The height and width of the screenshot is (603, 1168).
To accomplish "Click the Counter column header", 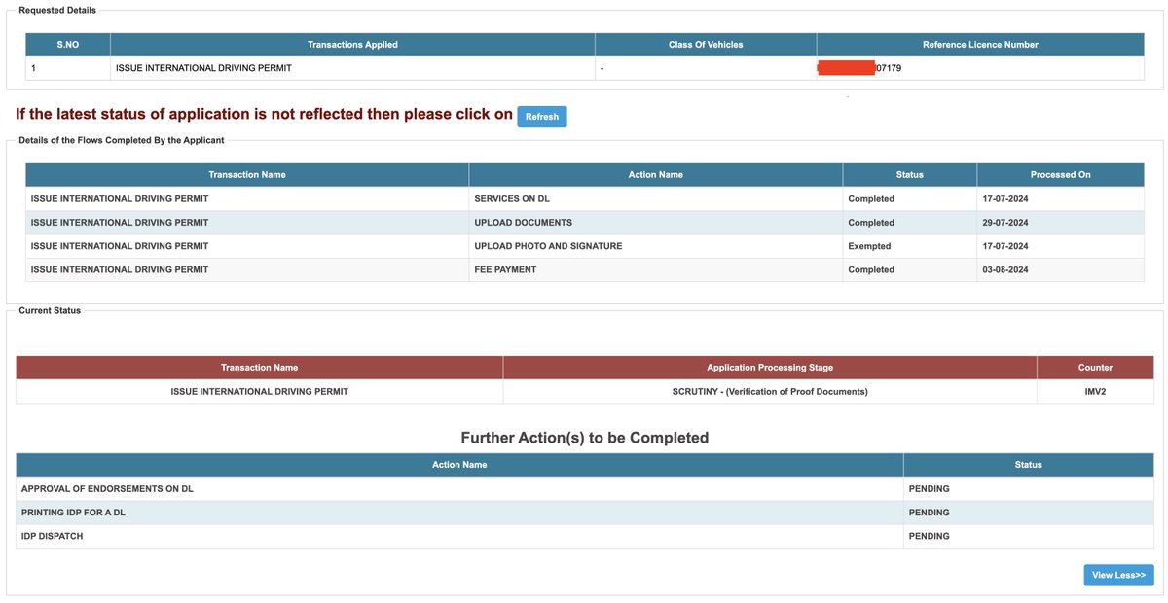I will click(x=1095, y=368).
